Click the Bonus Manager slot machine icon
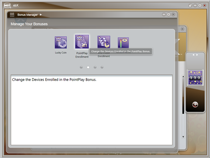The height and width of the screenshot is (158, 210). pyautogui.click(x=12, y=15)
